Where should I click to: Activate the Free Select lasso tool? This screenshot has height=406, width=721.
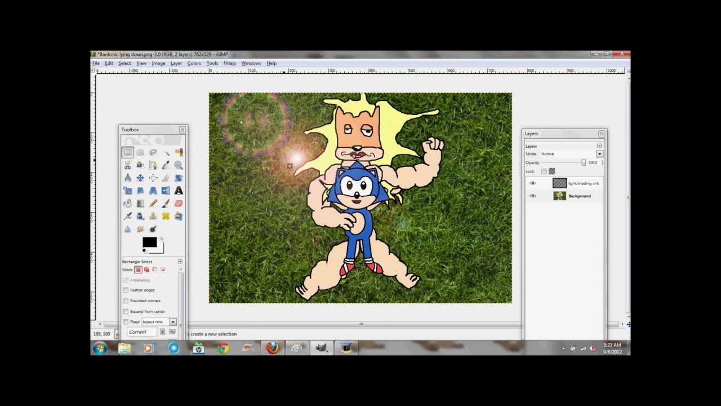pyautogui.click(x=153, y=152)
